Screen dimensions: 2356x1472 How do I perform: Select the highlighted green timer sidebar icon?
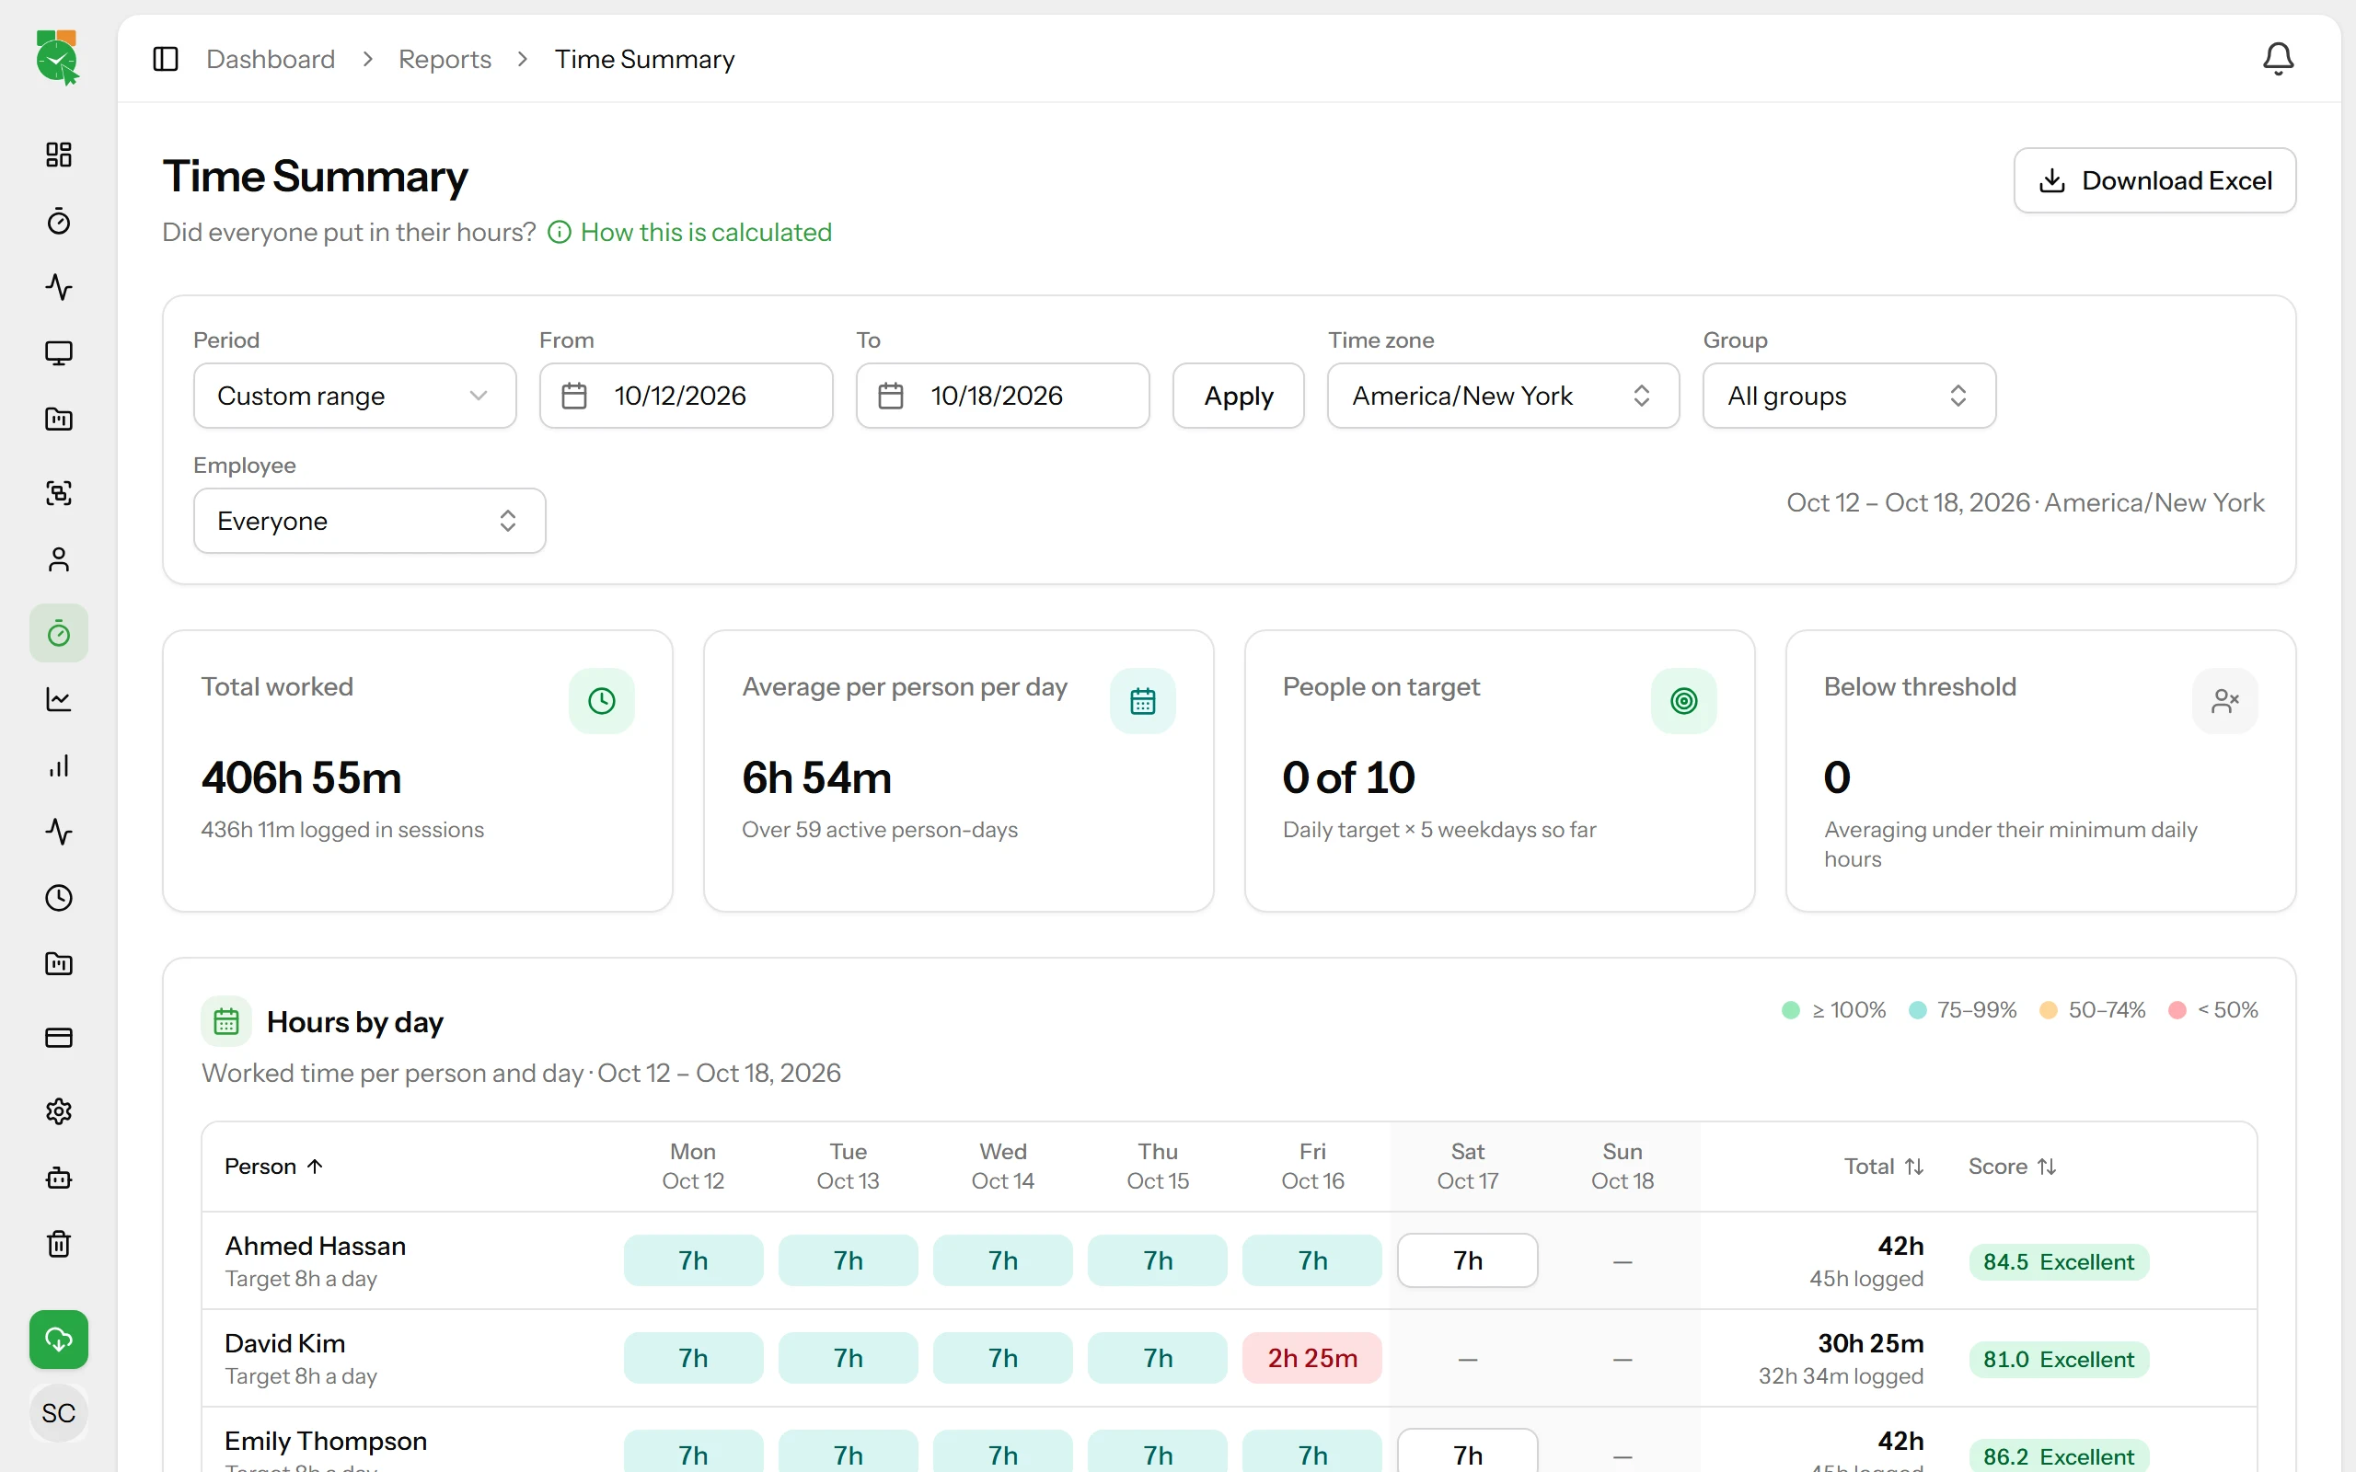[x=58, y=634]
